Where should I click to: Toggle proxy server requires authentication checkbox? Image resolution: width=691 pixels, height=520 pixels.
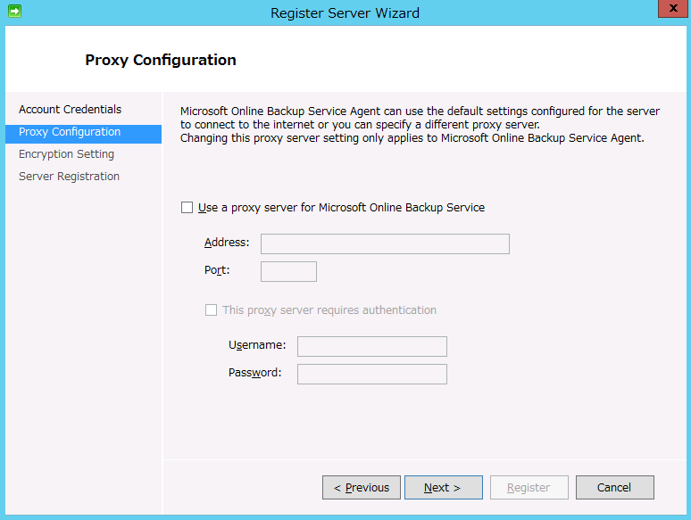(x=212, y=310)
